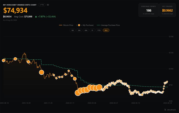Click the Avg Cost $71,898 value

pos(23,17)
